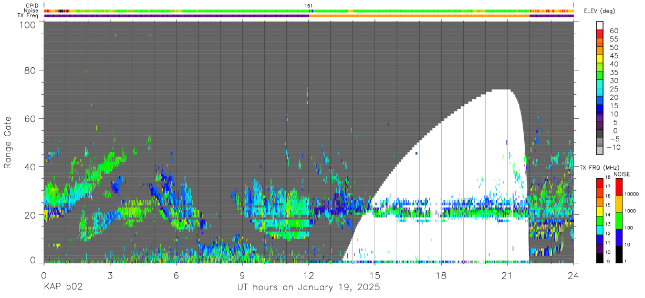
Task: Click the orange section of the TX Freq strip
Action: (x=419, y=16)
